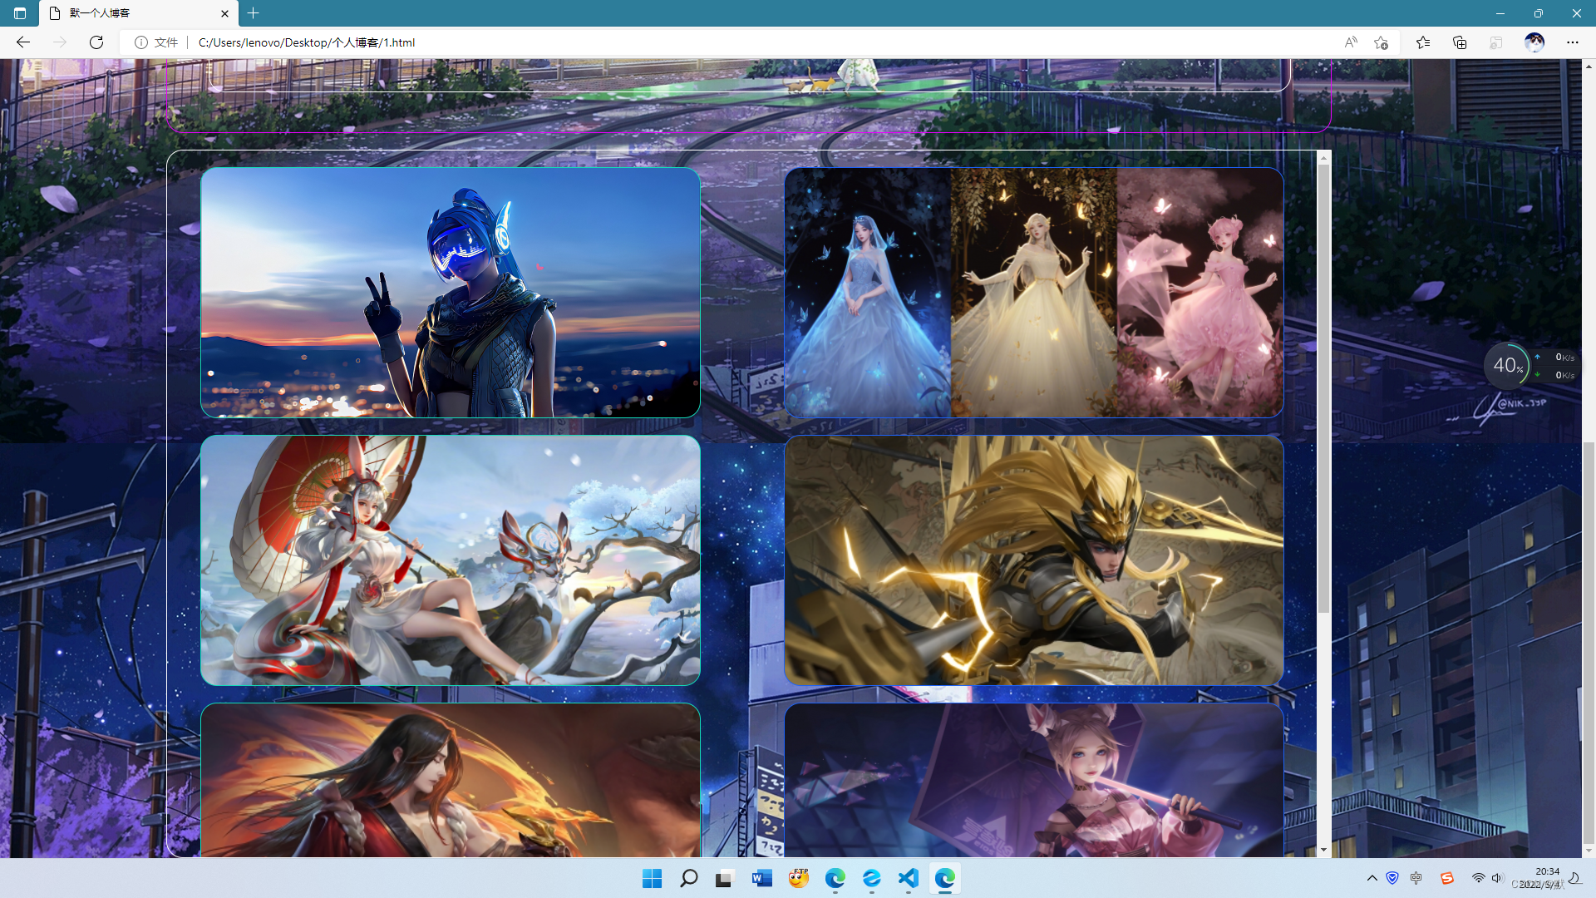Screen dimensions: 1596x898
Task: Open the Read aloud icon
Action: pos(1351,42)
